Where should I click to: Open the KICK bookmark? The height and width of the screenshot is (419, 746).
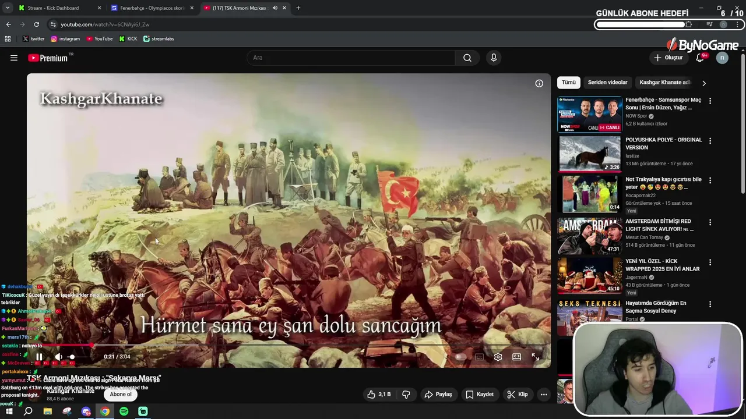[x=128, y=39]
